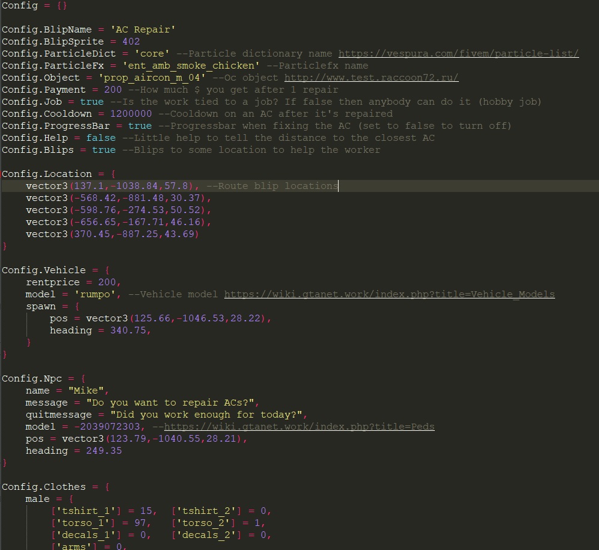Click the 'ent_amb_smoke_chicken' string
The width and height of the screenshot is (599, 550).
pos(191,66)
